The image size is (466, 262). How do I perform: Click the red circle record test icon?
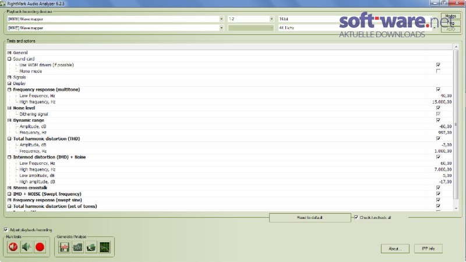[40, 247]
